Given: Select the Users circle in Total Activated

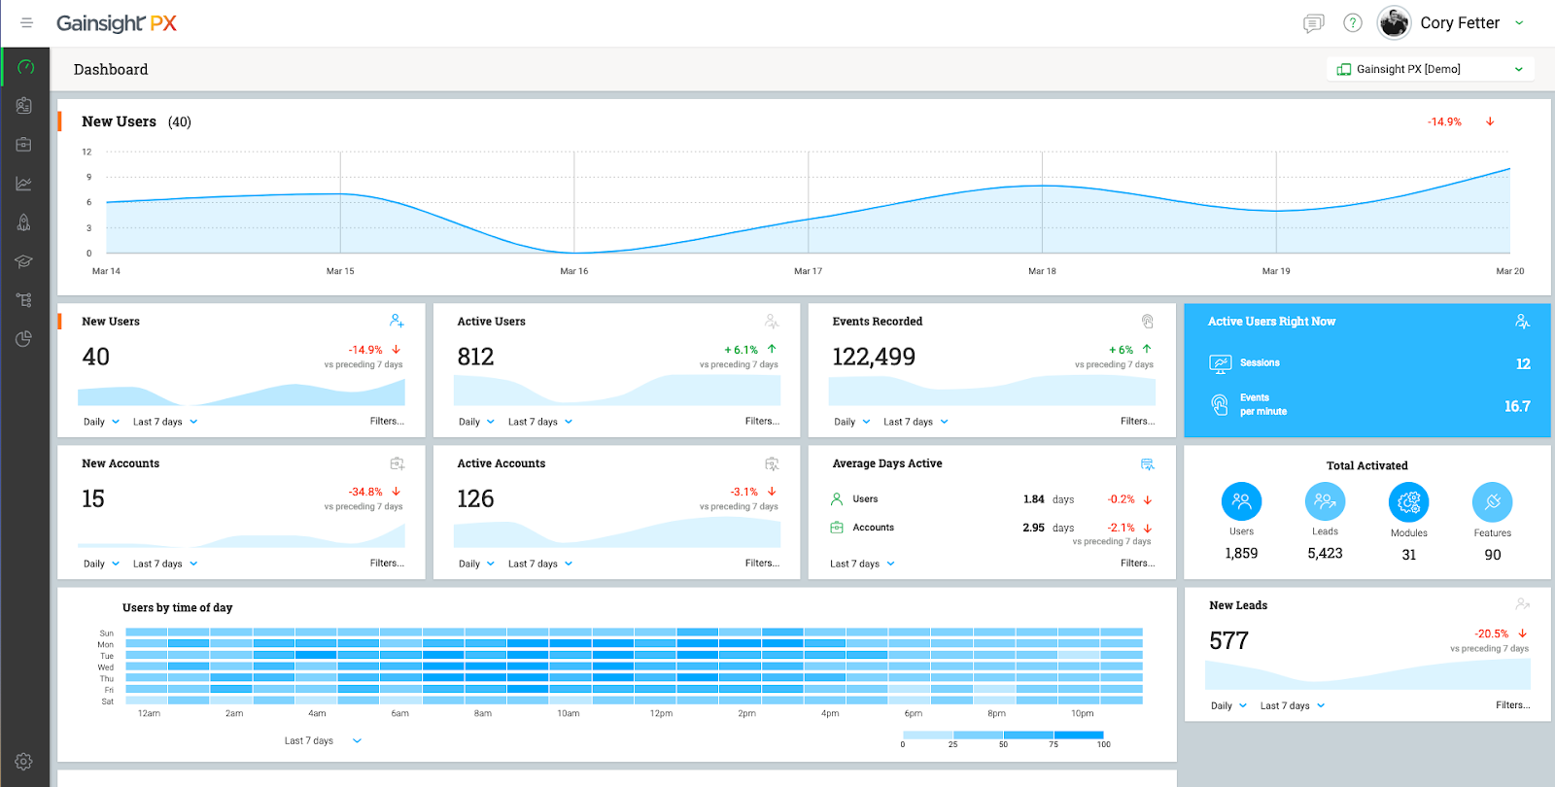Looking at the screenshot, I should pos(1241,502).
